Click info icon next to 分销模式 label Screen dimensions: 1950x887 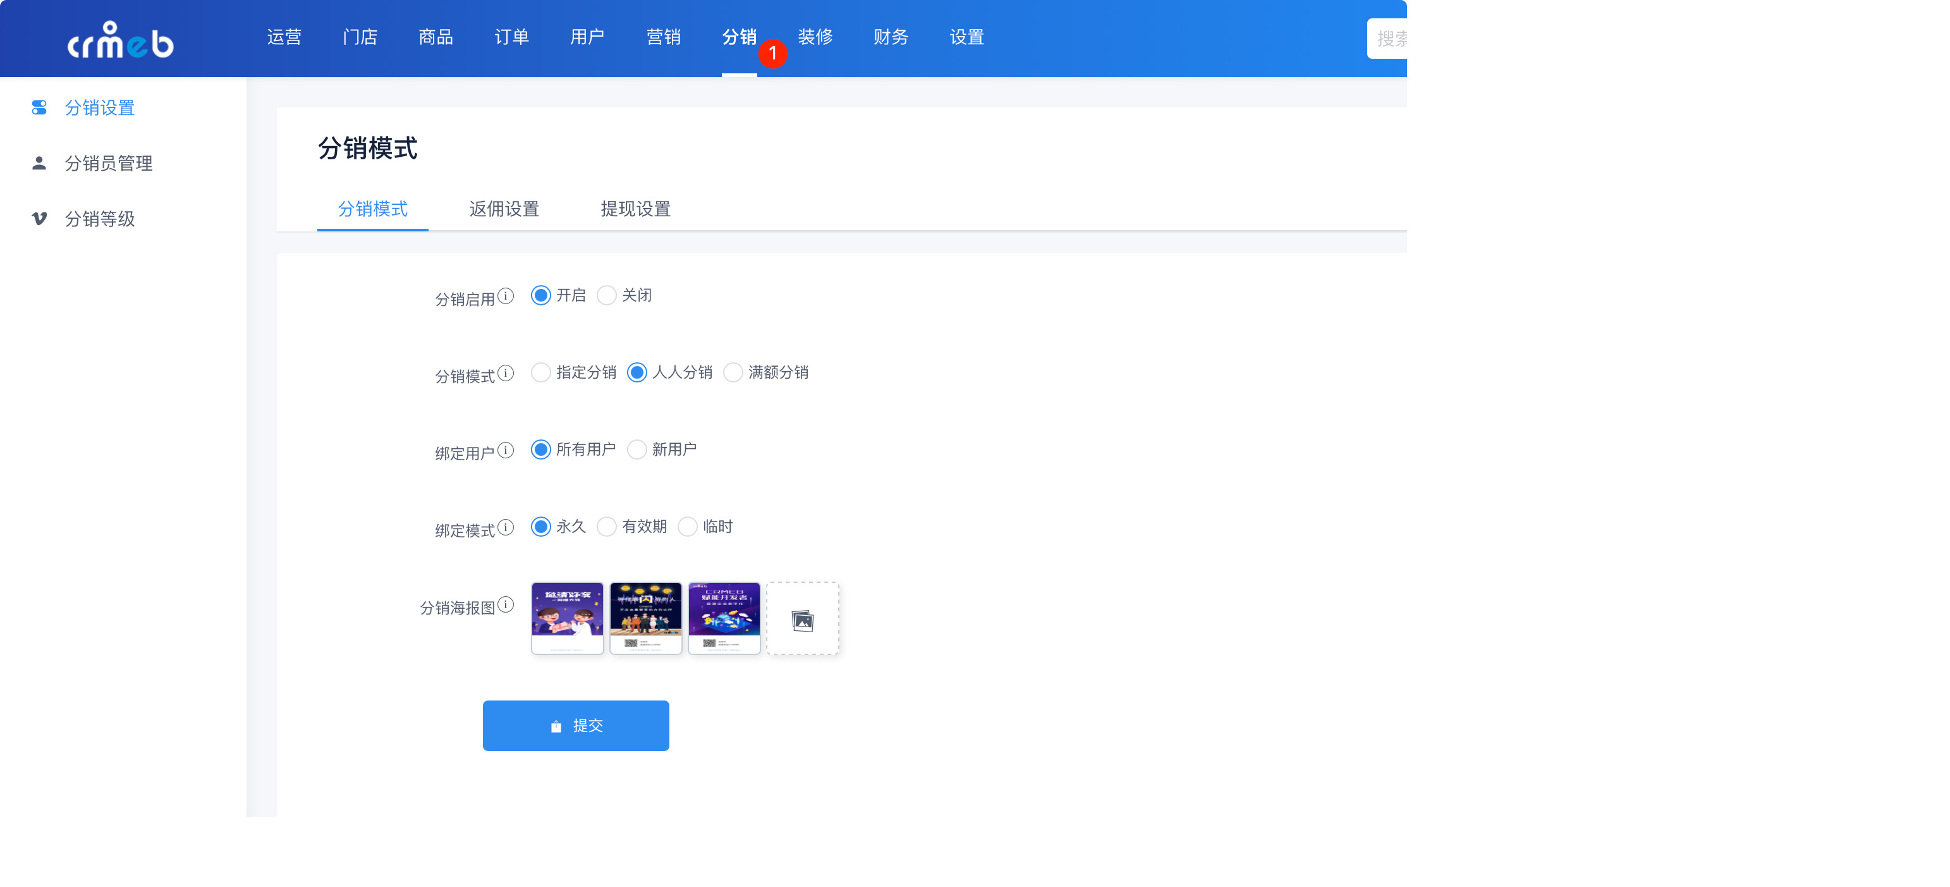point(506,373)
